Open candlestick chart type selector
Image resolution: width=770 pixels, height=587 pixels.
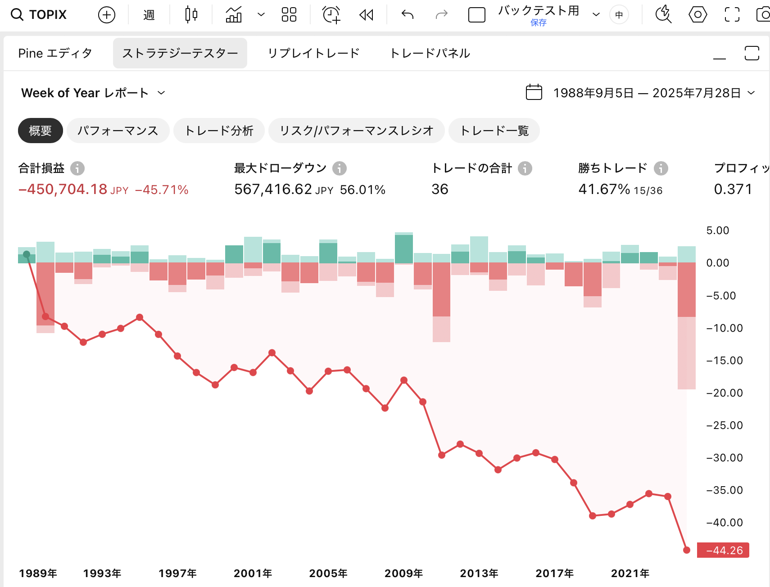point(191,15)
